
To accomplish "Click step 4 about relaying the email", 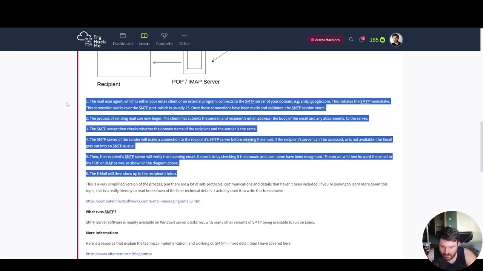I will [x=239, y=143].
